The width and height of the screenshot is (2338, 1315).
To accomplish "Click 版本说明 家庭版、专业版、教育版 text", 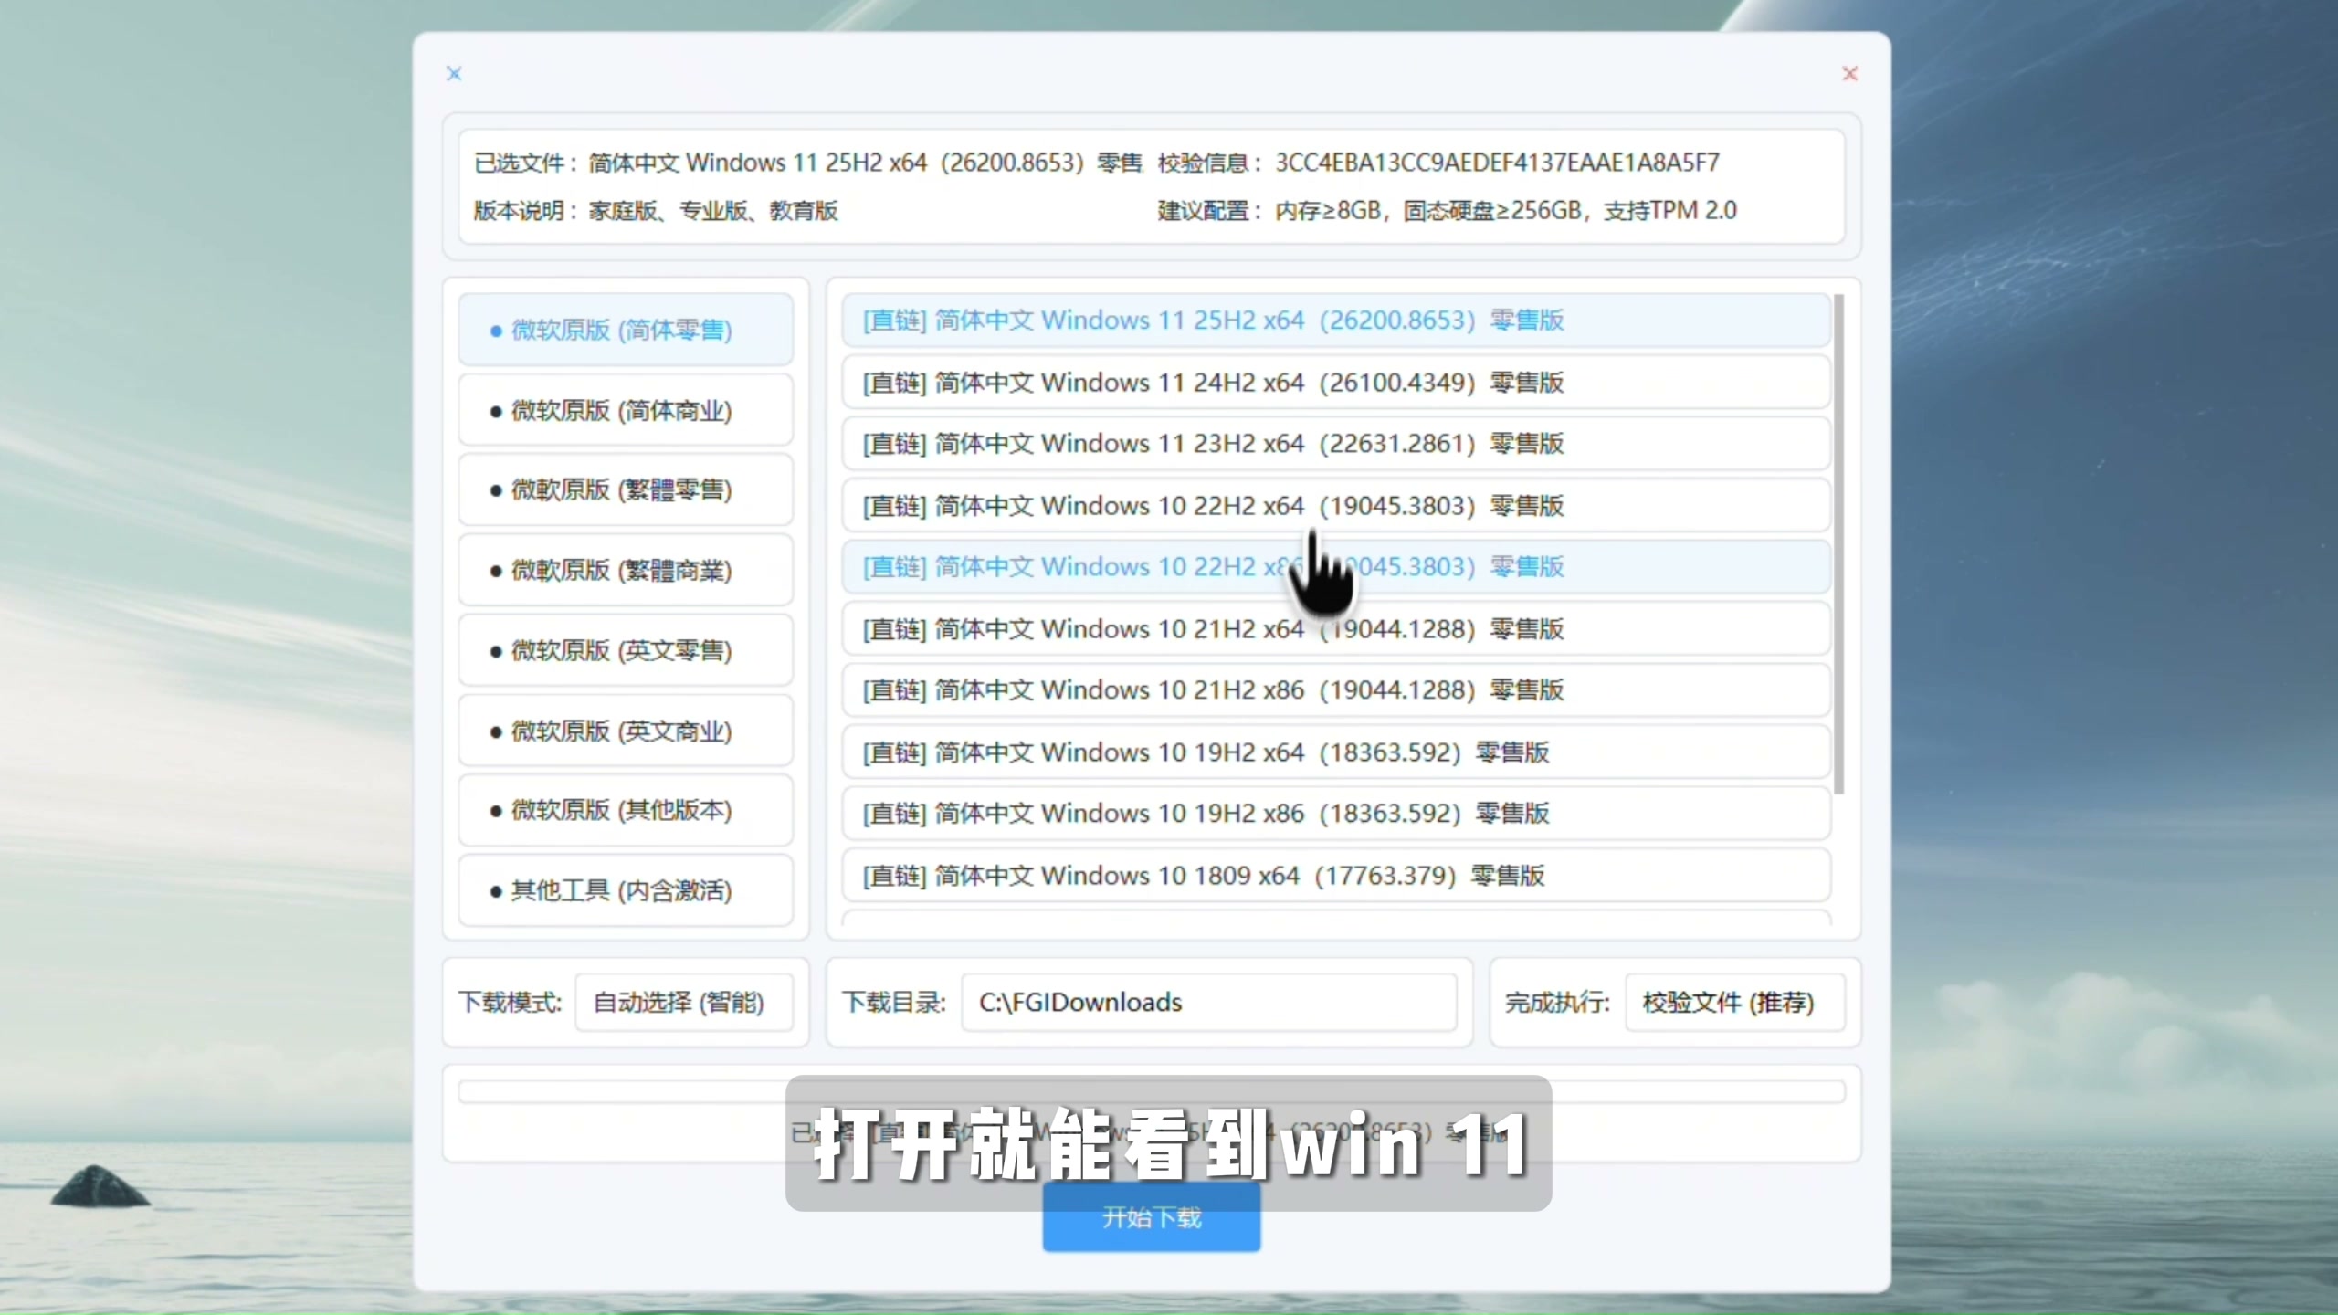I will 713,211.
